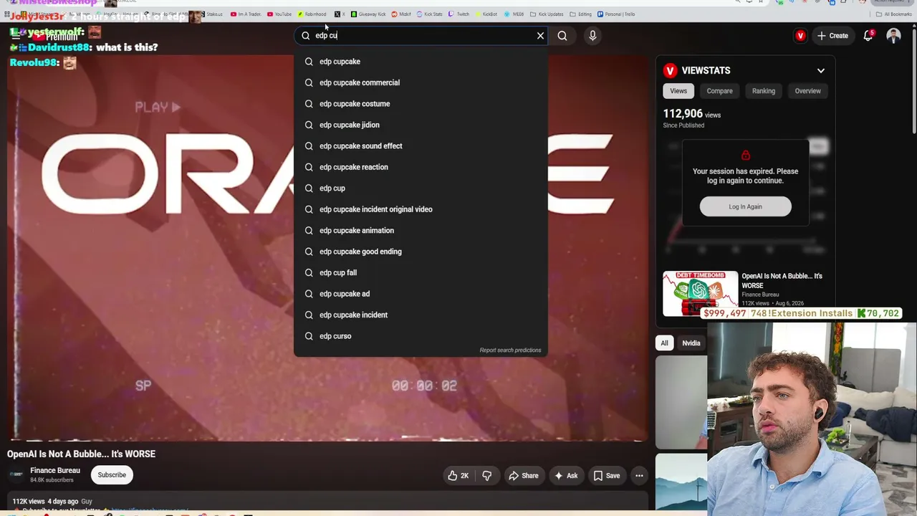Open the ViewStats Overview tab

(x=807, y=91)
